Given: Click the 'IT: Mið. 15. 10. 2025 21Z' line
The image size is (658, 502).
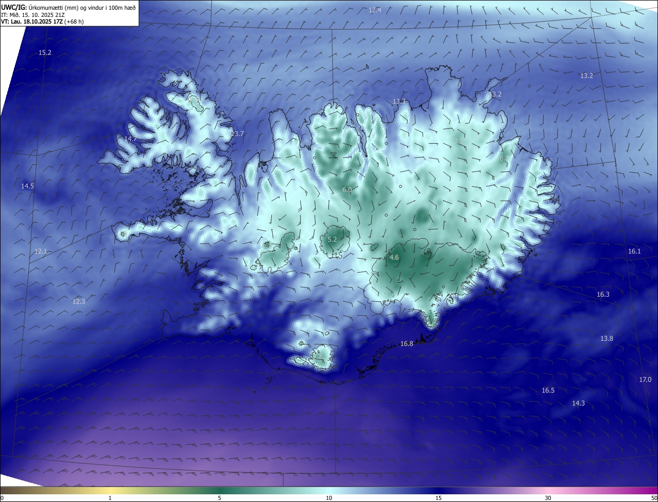Looking at the screenshot, I should point(32,15).
